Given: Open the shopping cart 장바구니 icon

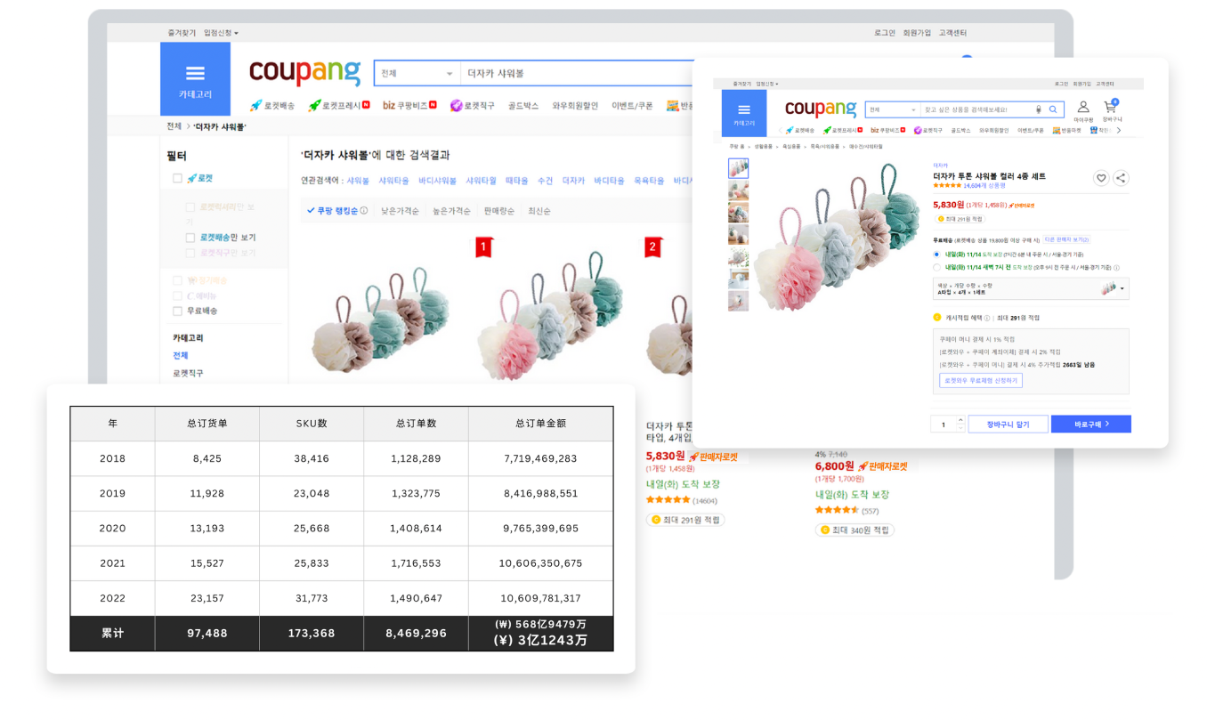Looking at the screenshot, I should 1111,109.
